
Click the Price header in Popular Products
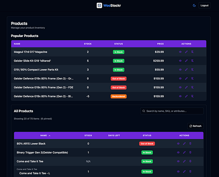[x=161, y=44]
